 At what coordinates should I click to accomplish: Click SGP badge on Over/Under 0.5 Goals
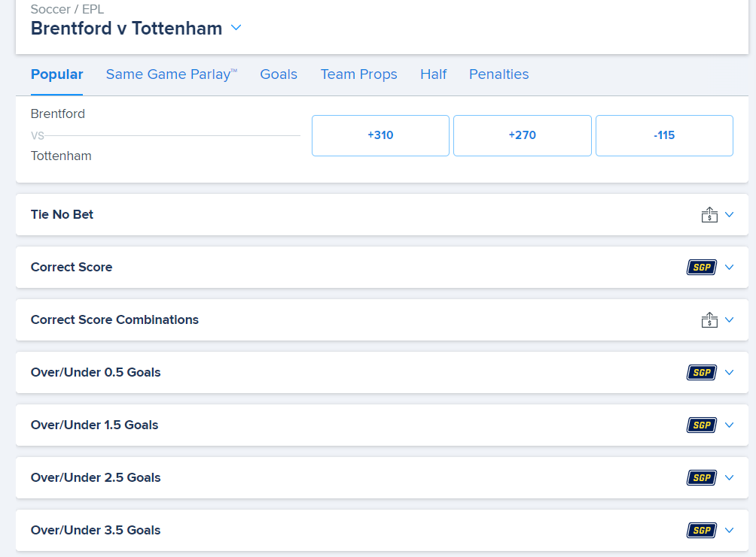[702, 372]
